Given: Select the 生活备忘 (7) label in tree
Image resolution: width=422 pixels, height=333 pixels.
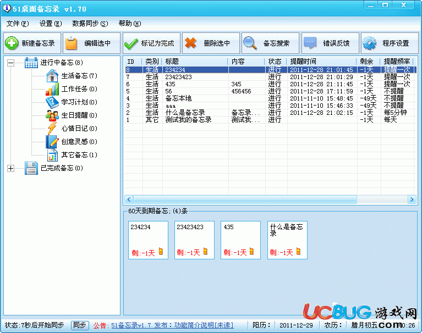Looking at the screenshot, I should [x=79, y=76].
